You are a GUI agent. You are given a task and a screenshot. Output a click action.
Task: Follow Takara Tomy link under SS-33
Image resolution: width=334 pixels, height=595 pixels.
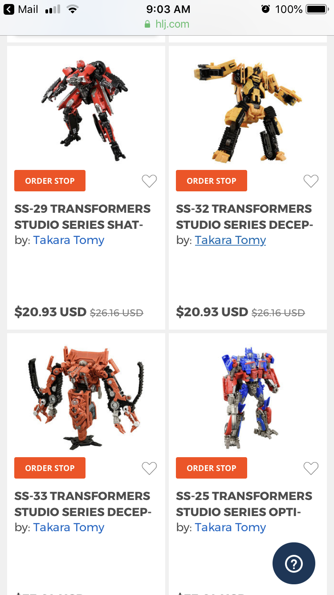click(x=69, y=527)
